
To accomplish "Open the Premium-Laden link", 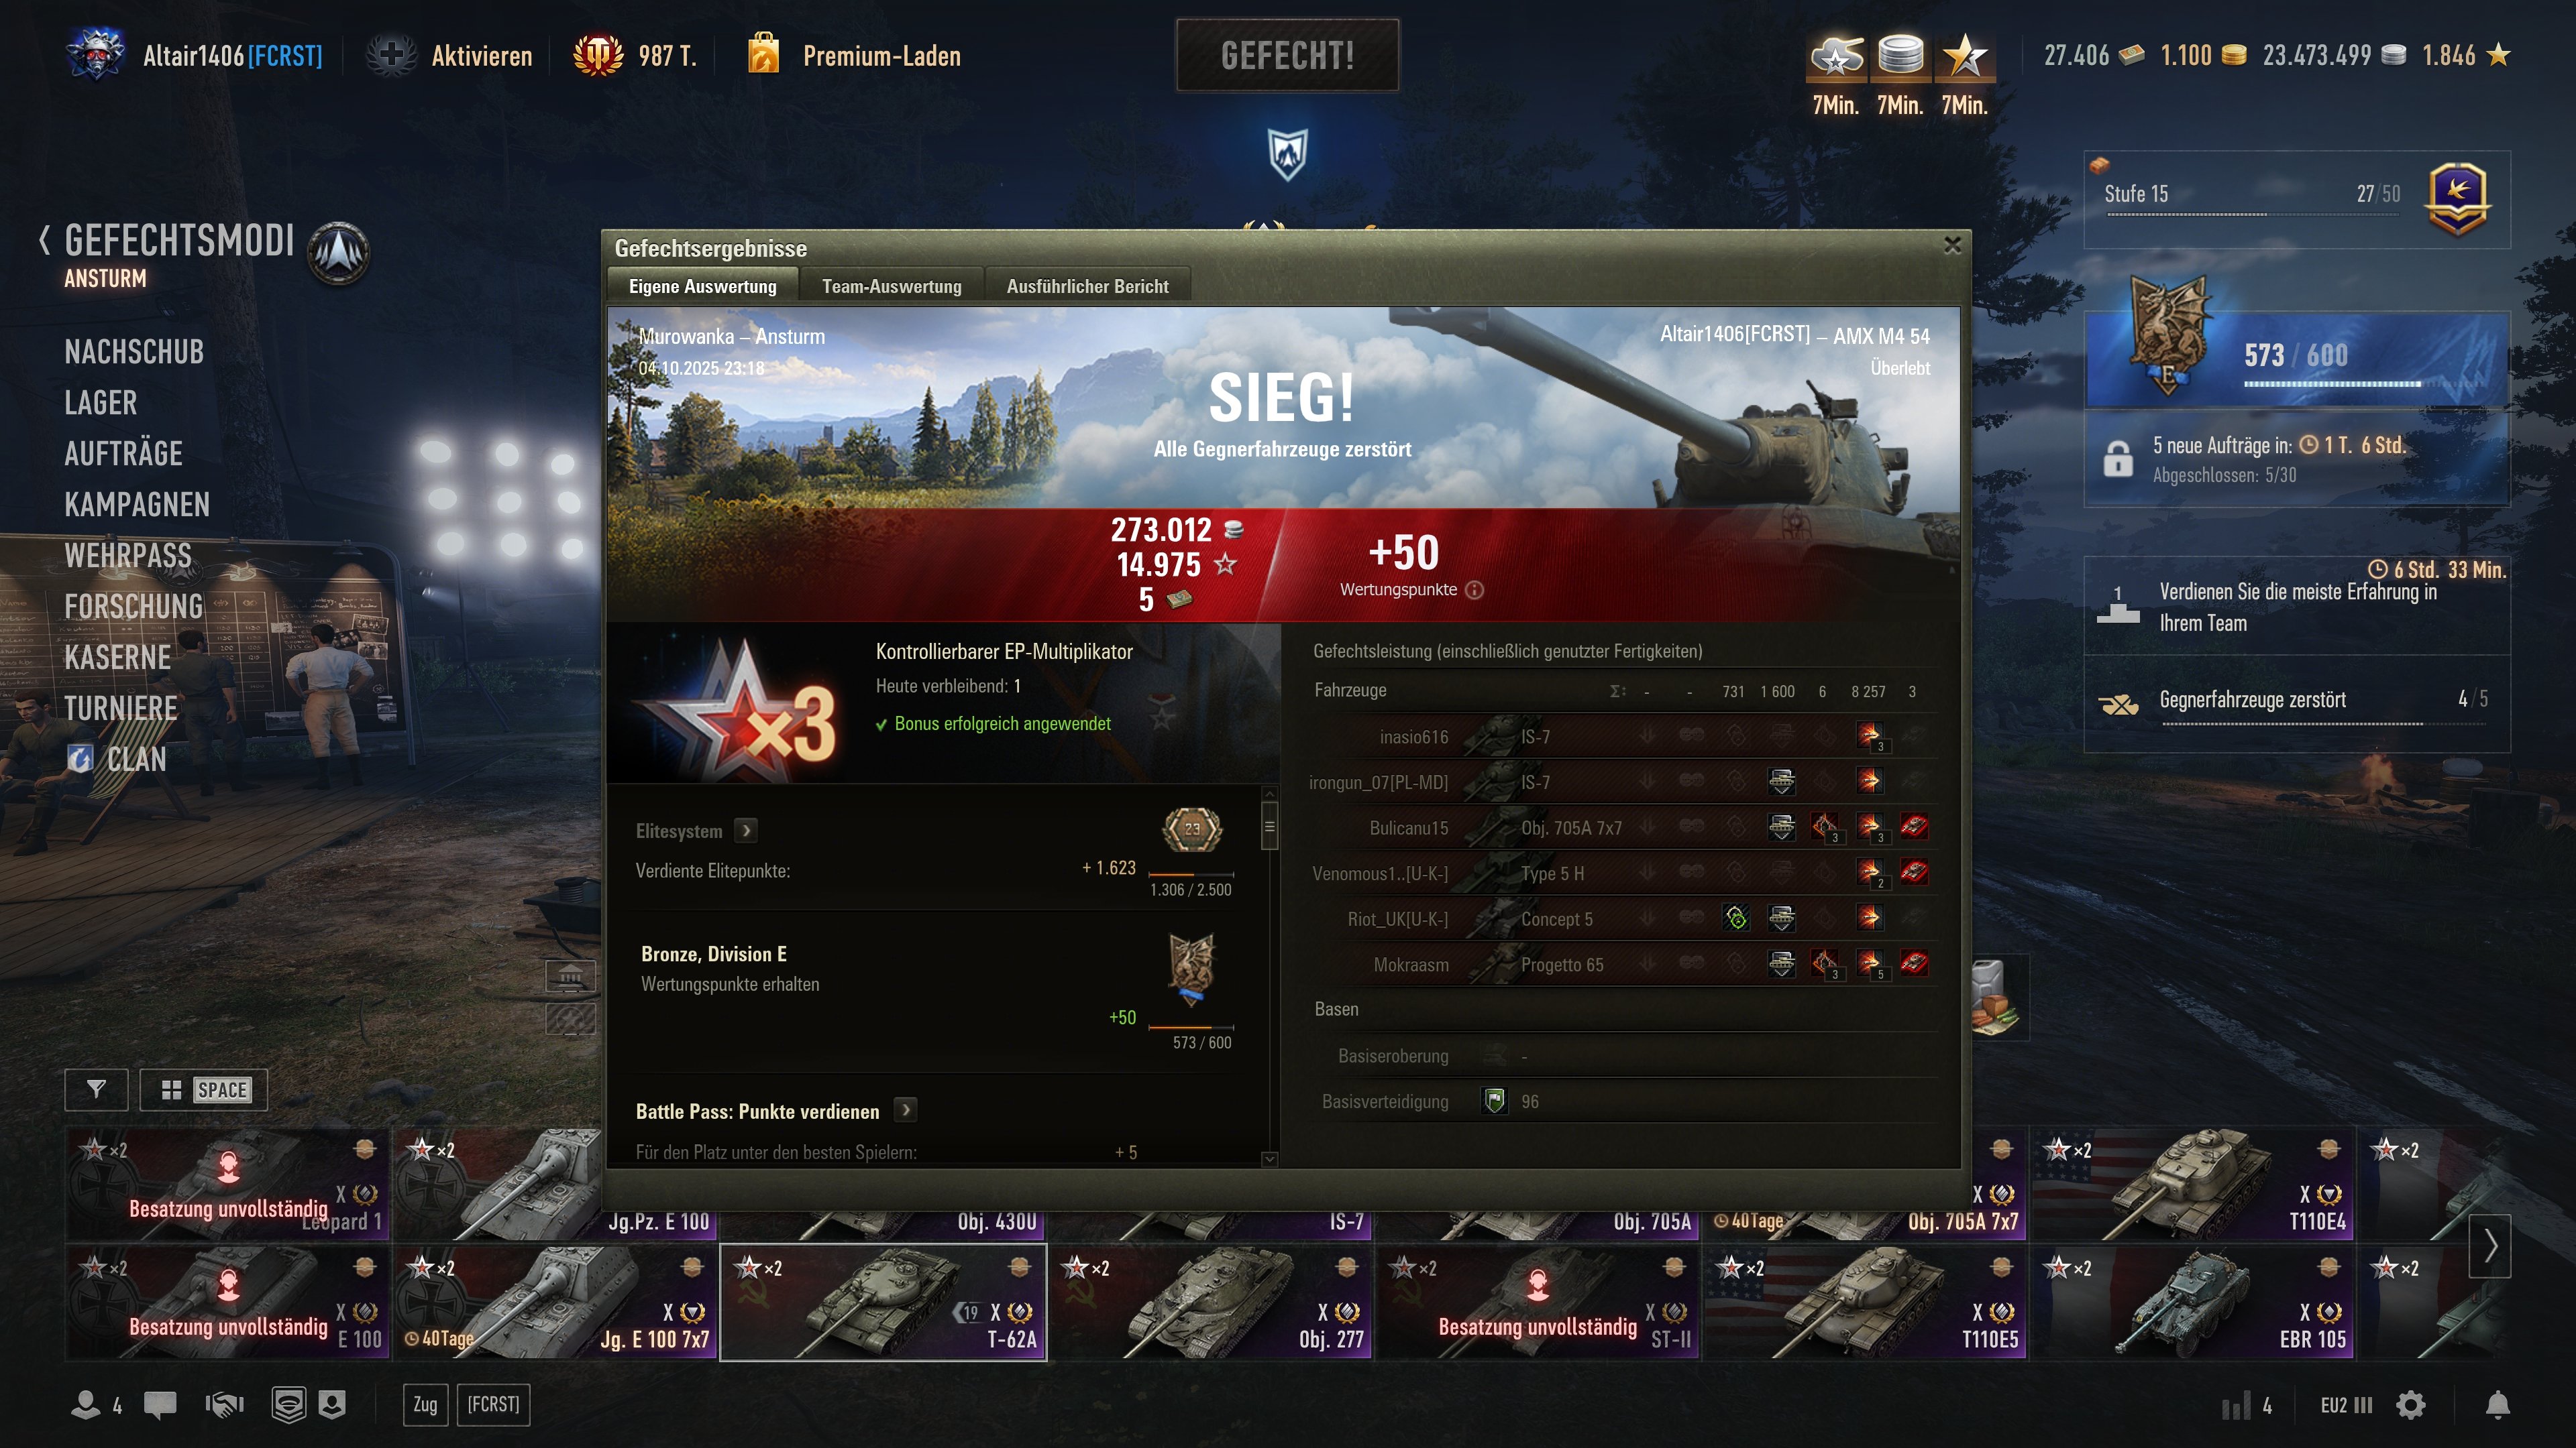I will [881, 56].
